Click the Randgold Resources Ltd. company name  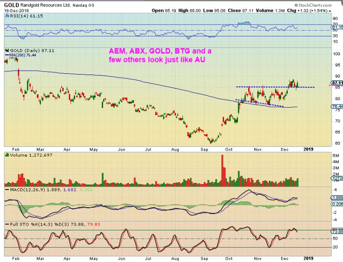tap(46, 5)
